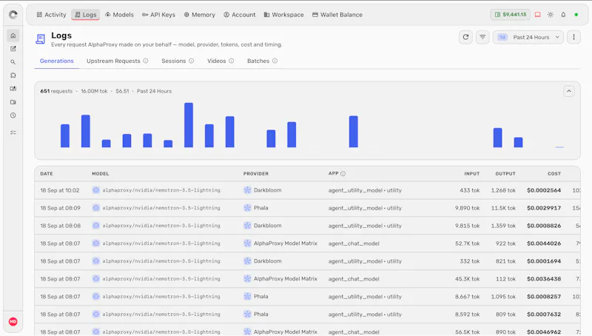This screenshot has height=336, width=592.
Task: Open Home in the sidebar
Action: click(x=13, y=36)
